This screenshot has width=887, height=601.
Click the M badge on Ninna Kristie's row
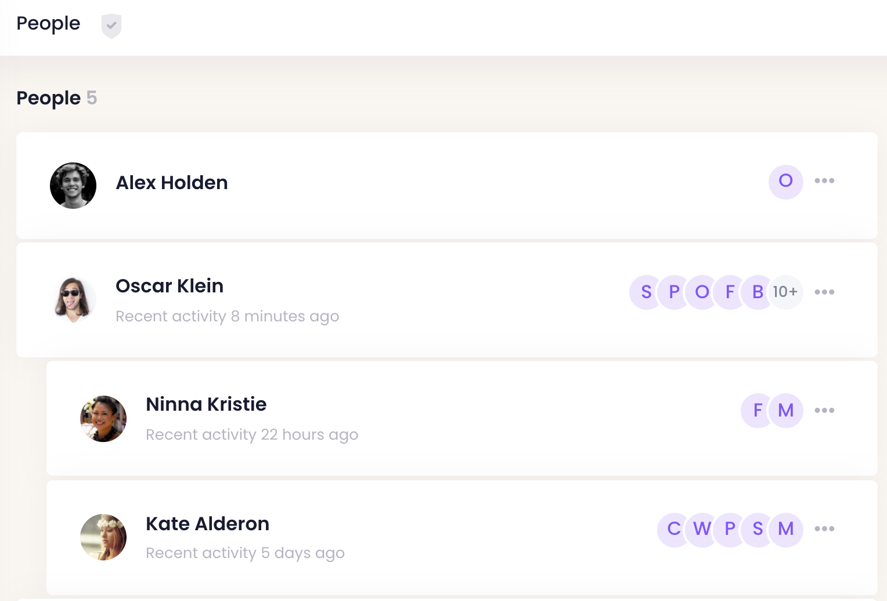pos(786,410)
